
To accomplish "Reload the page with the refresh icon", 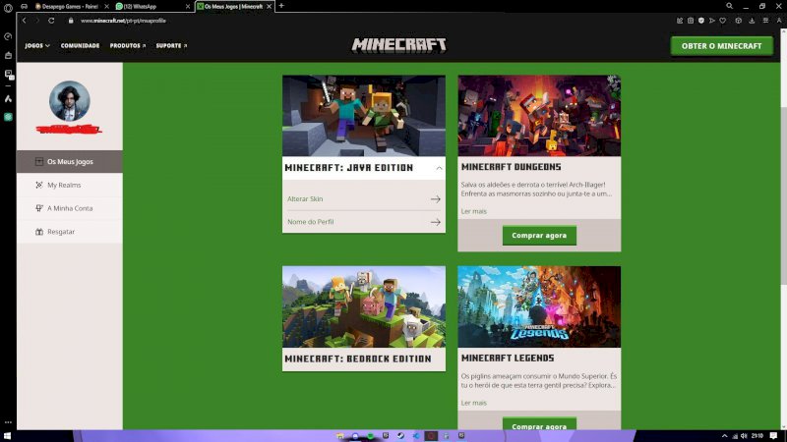I will (51, 20).
